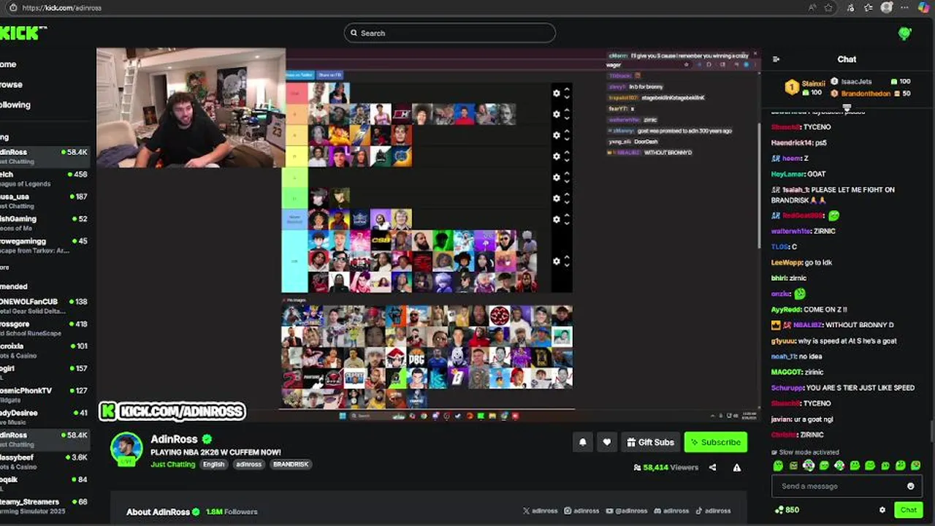Click the Following sidebar item

pyautogui.click(x=15, y=105)
